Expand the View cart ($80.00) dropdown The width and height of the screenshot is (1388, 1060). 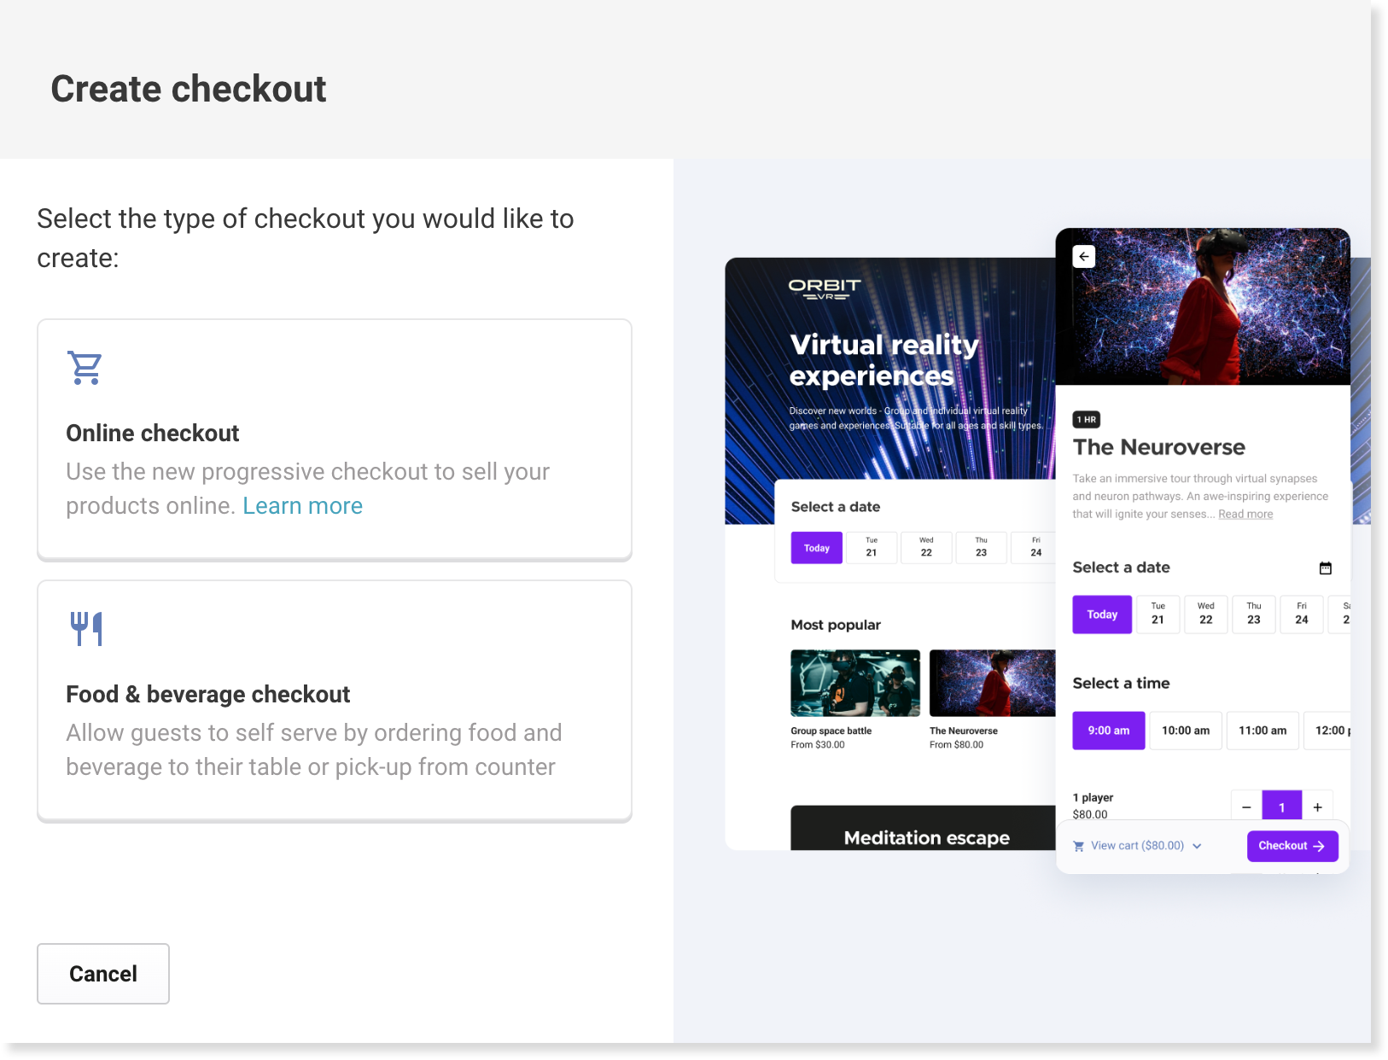1137,846
